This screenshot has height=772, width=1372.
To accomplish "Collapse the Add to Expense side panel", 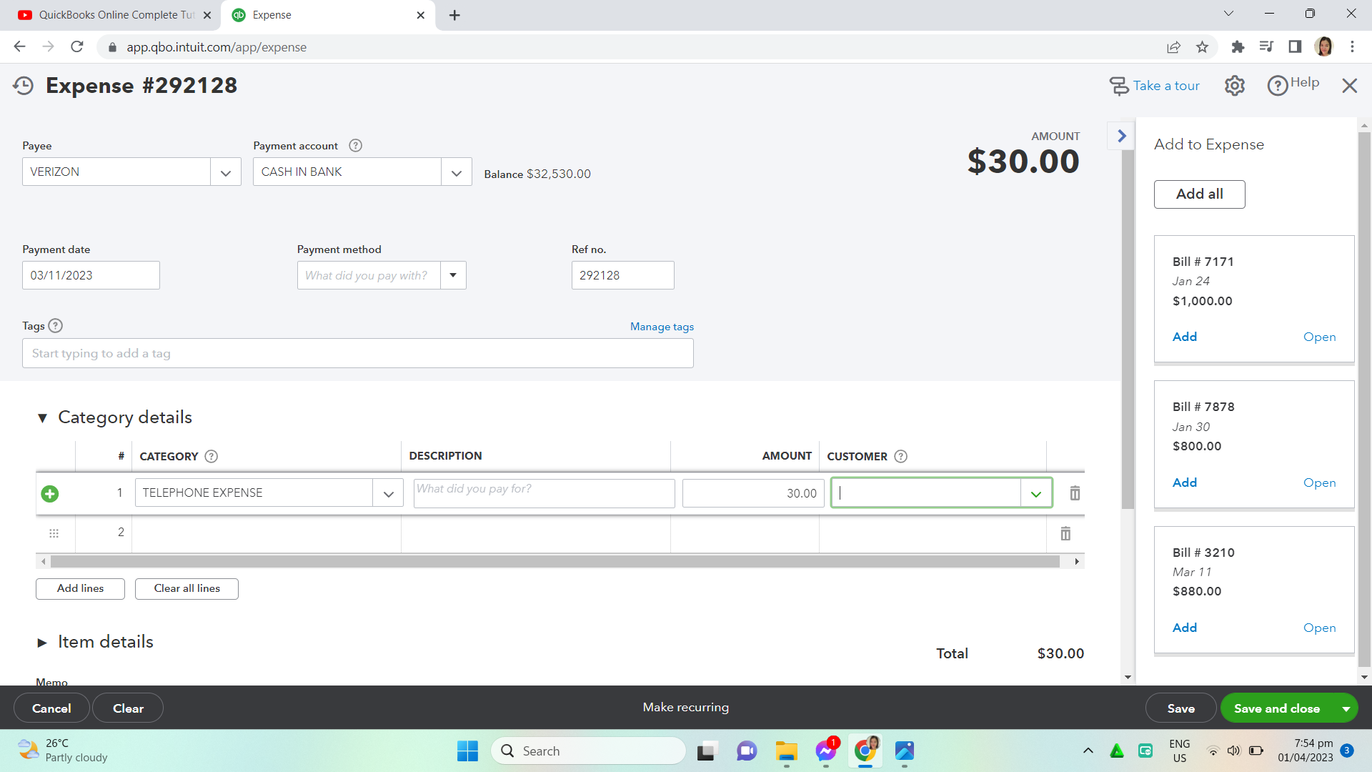I will pos(1121,136).
